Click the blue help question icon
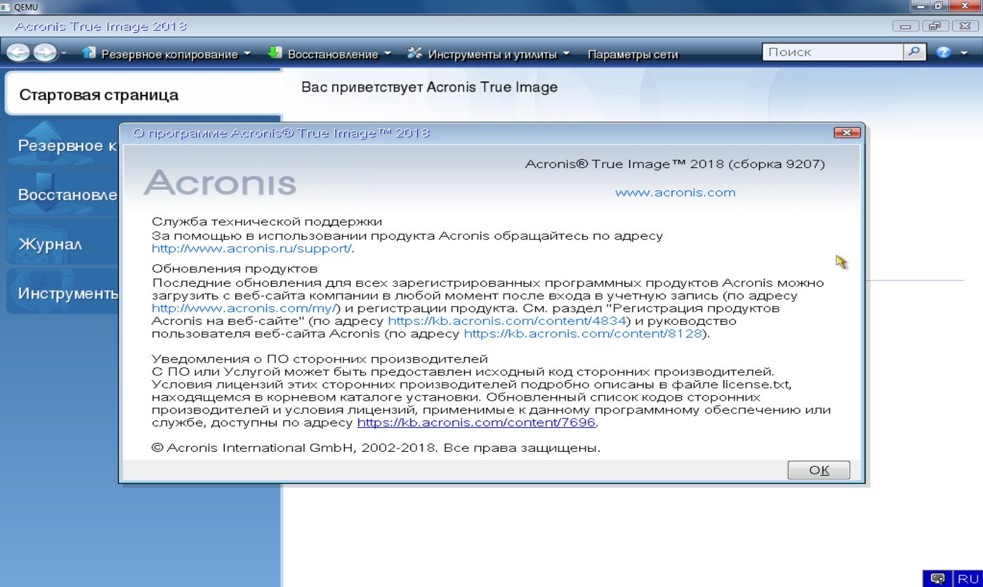 [x=943, y=53]
